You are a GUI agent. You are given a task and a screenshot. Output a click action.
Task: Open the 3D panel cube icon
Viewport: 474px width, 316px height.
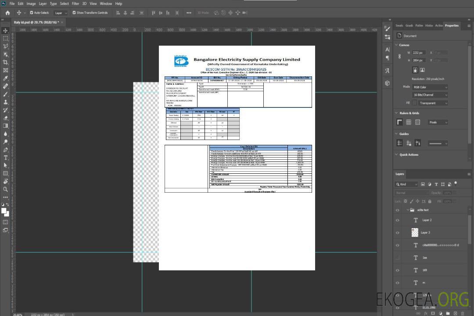(x=388, y=83)
